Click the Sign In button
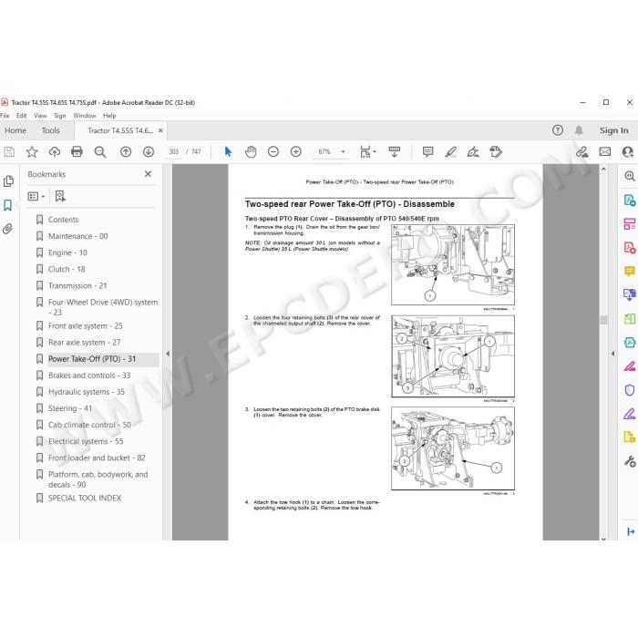The width and height of the screenshot is (638, 638). (613, 130)
